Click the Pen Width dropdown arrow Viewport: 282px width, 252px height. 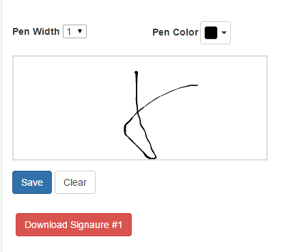coord(80,31)
